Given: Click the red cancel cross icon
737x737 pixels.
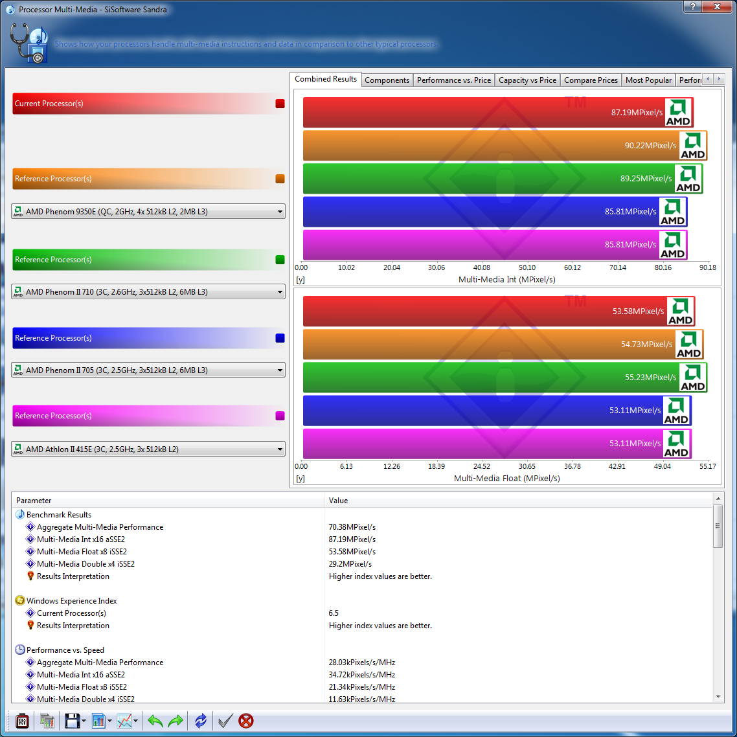Looking at the screenshot, I should click(x=246, y=721).
